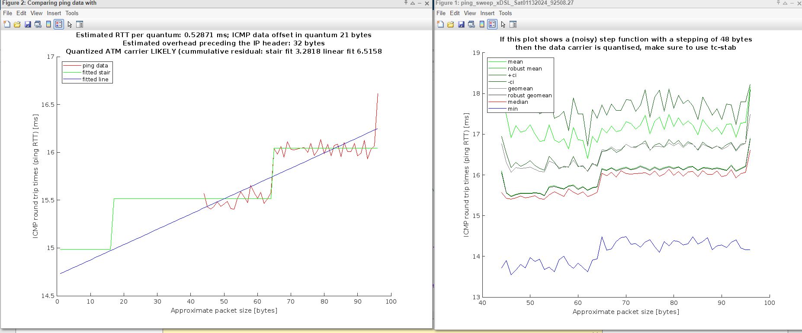This screenshot has width=802, height=333.
Task: Toggle Insert Legend button in Figure 2
Action: point(59,24)
